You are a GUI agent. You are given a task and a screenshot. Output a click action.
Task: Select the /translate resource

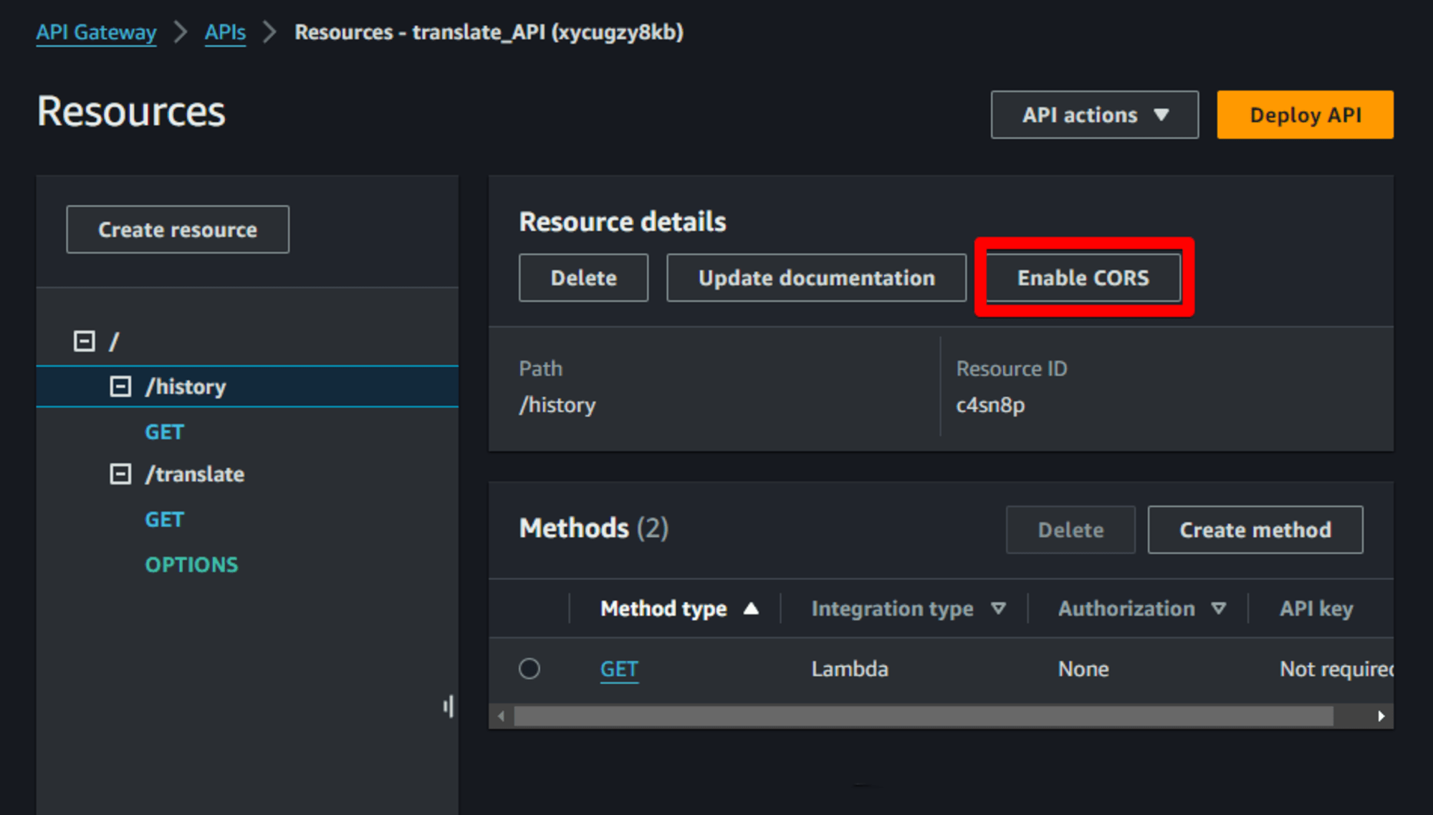click(194, 474)
